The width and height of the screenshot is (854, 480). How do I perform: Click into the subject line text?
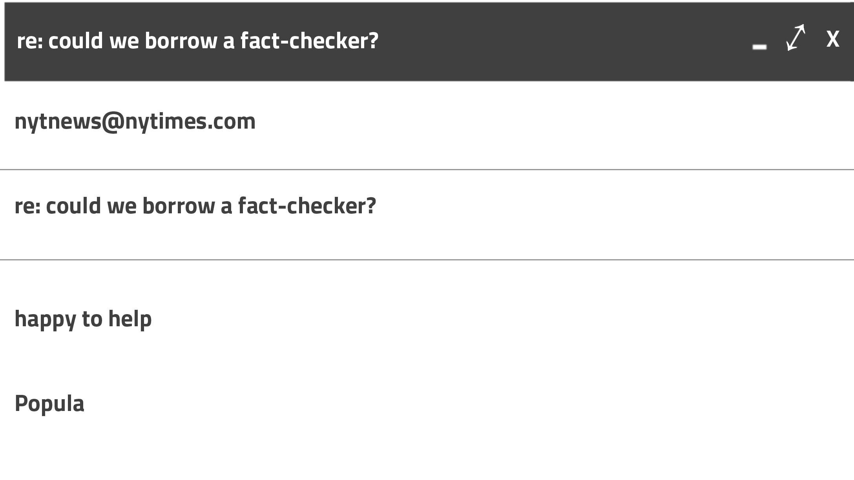tap(195, 206)
